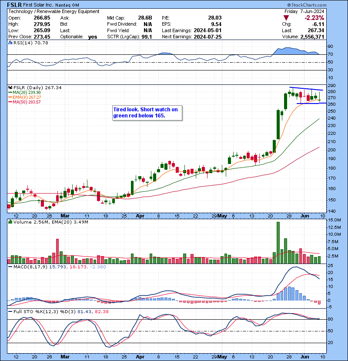This screenshot has width=348, height=361.
Task: Click the 90 label on RSI axis
Action: [331, 46]
